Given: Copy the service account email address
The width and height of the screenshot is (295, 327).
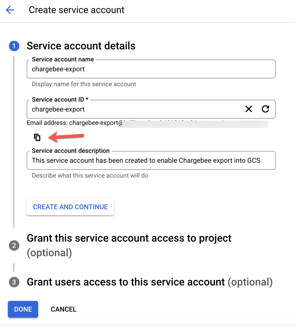Looking at the screenshot, I should (x=37, y=137).
